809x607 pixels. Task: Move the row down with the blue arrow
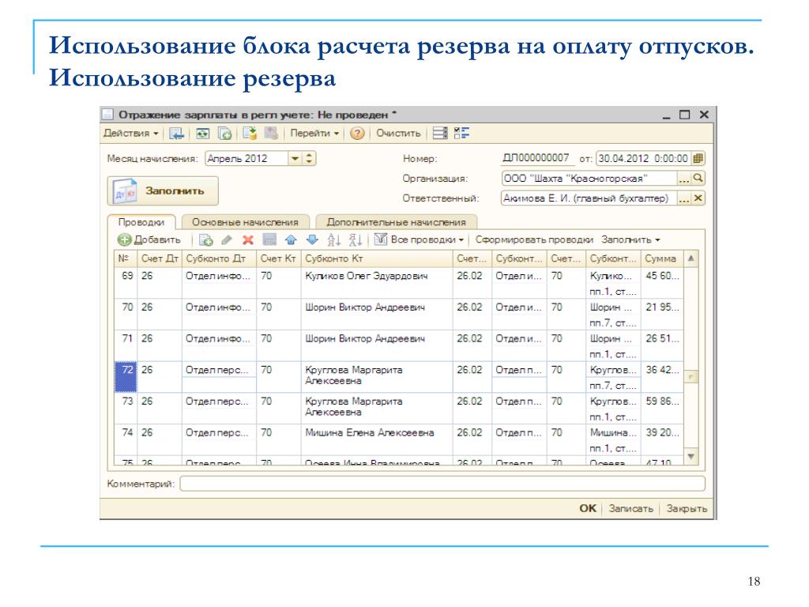[312, 239]
